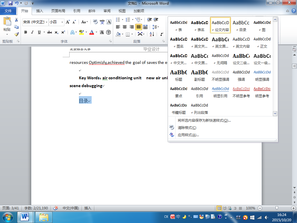
Task: Click 清除格式 menu item
Action: tap(187, 128)
